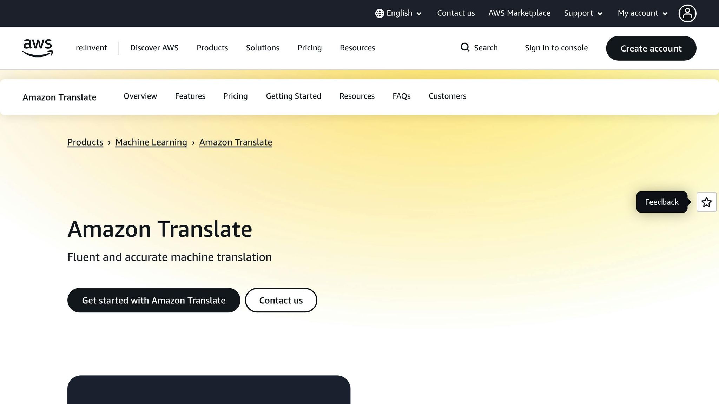
Task: Click the Machine Learning breadcrumb
Action: pyautogui.click(x=151, y=142)
